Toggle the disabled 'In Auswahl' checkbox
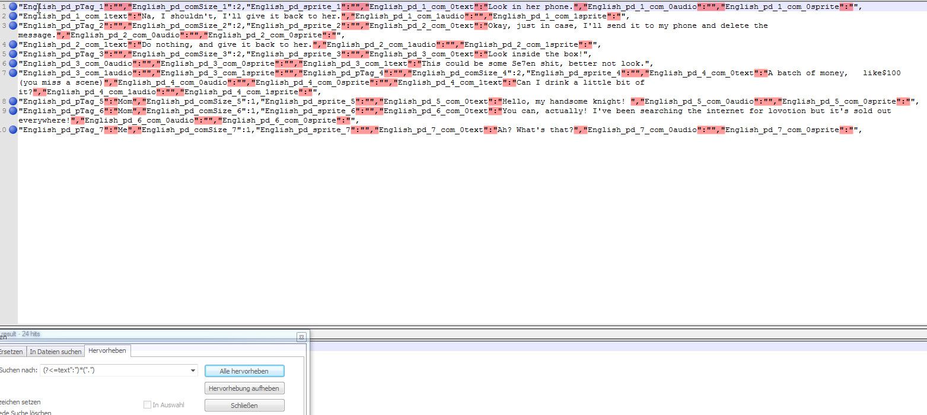The width and height of the screenshot is (927, 415). point(147,406)
